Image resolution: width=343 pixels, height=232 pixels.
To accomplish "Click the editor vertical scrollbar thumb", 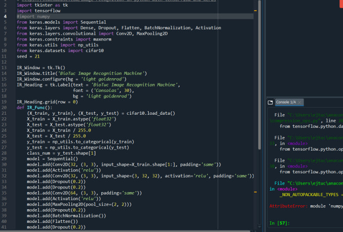I will click(259, 75).
